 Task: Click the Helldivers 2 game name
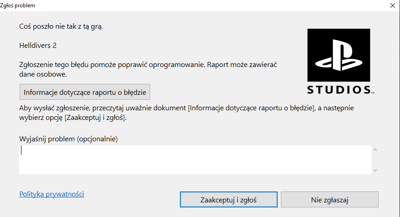(x=38, y=46)
